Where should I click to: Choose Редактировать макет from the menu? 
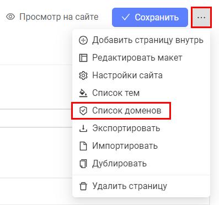[x=141, y=58]
